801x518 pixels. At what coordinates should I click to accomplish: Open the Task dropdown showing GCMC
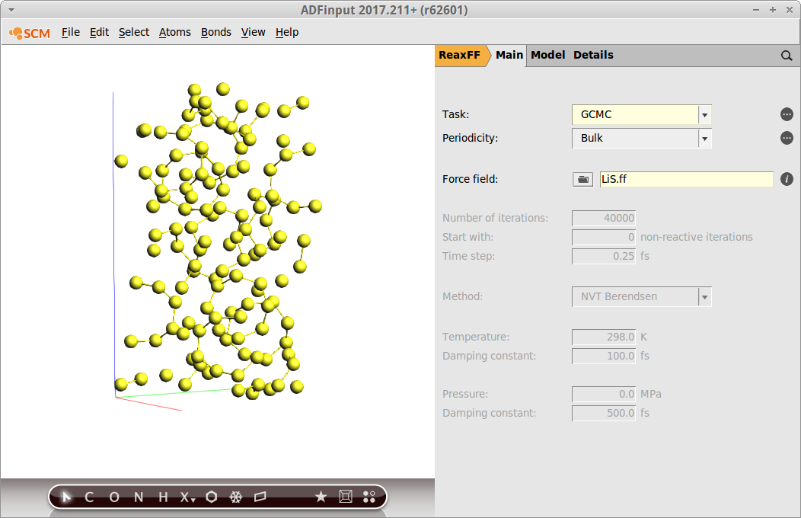click(x=642, y=114)
